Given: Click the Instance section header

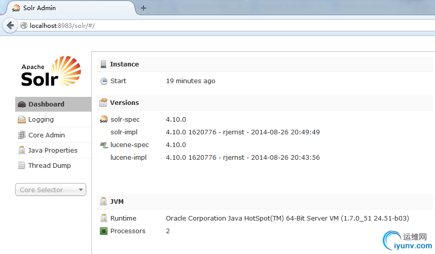Looking at the screenshot, I should (x=265, y=64).
